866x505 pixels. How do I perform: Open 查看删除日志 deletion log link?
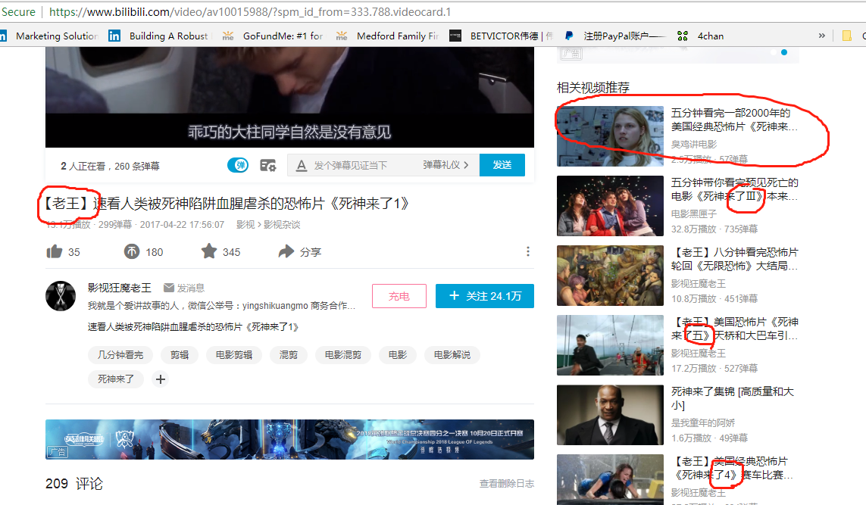point(506,484)
